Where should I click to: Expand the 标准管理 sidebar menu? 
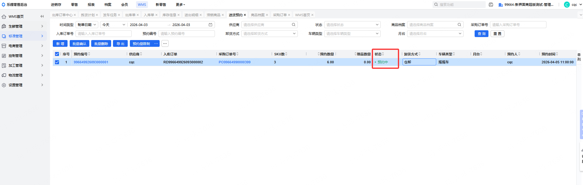coord(24,36)
